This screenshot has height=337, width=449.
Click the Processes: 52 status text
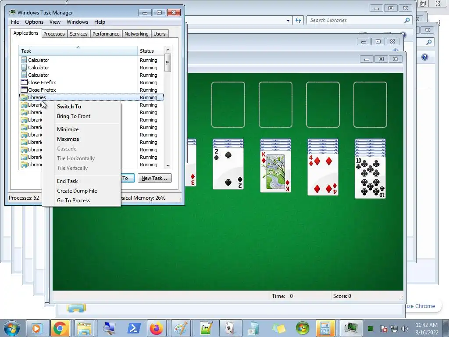coord(24,198)
